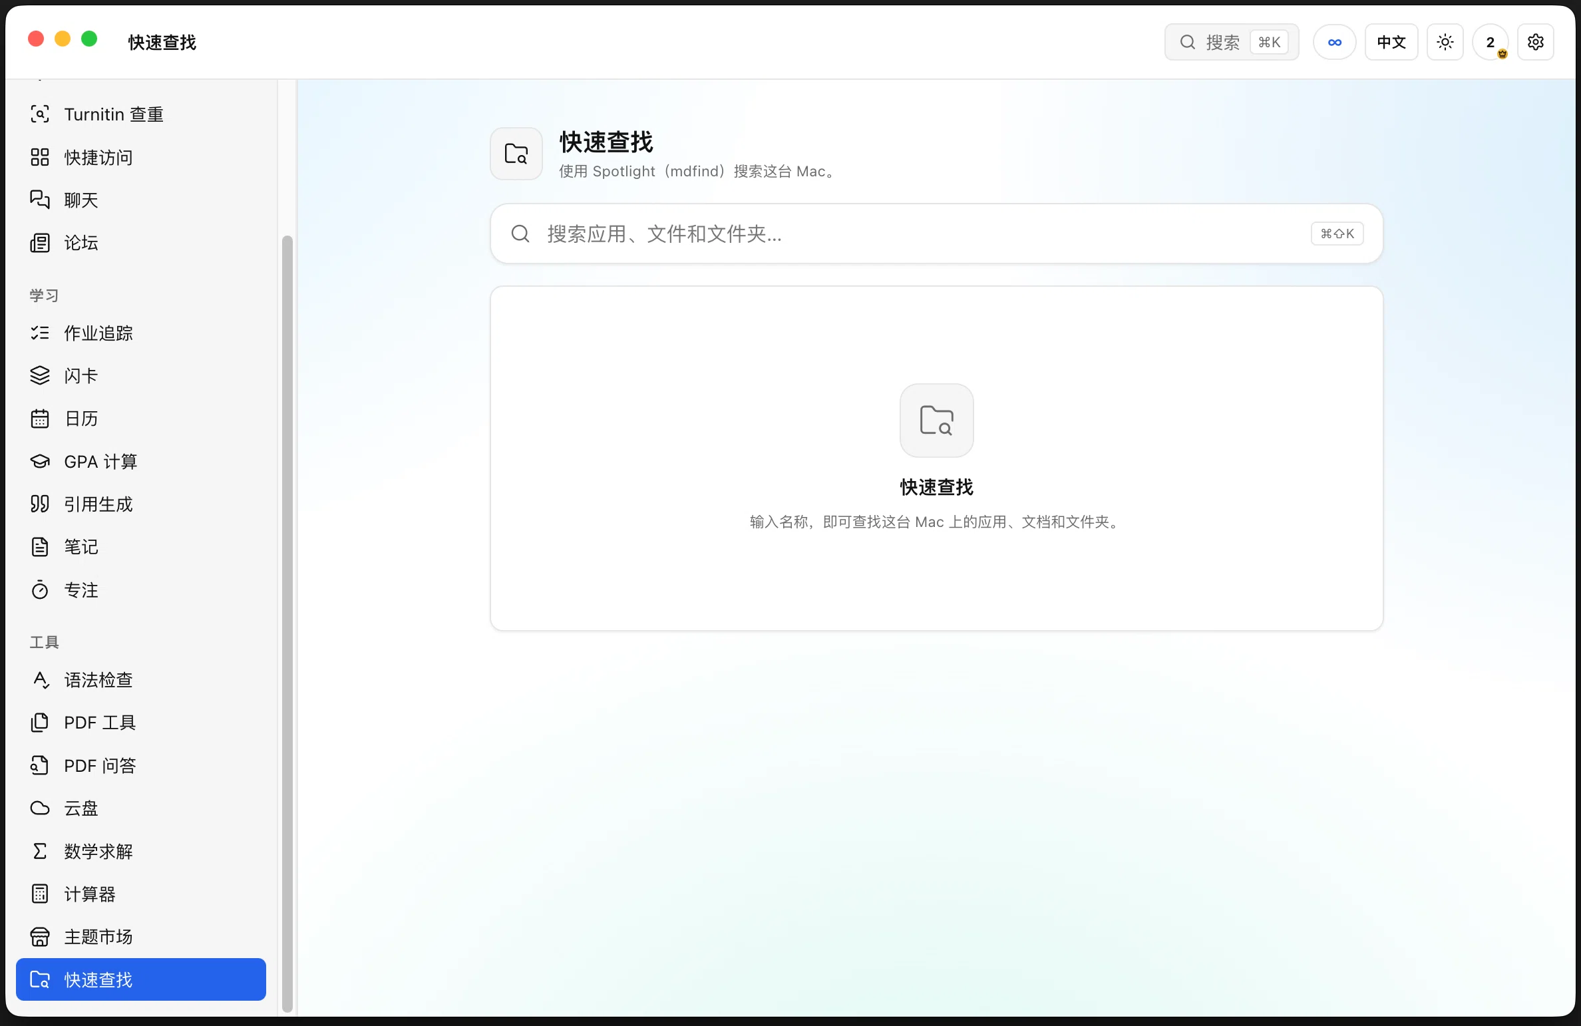Click the ⌘⇧K shortcut badge

click(1337, 234)
